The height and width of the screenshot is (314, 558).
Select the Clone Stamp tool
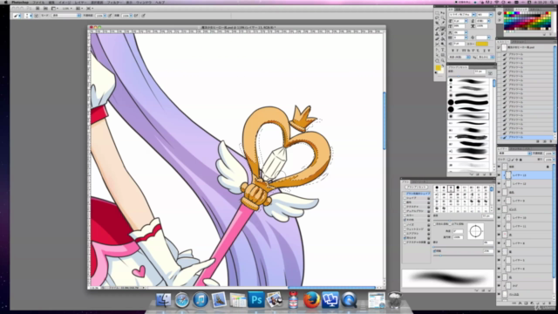coord(437,34)
